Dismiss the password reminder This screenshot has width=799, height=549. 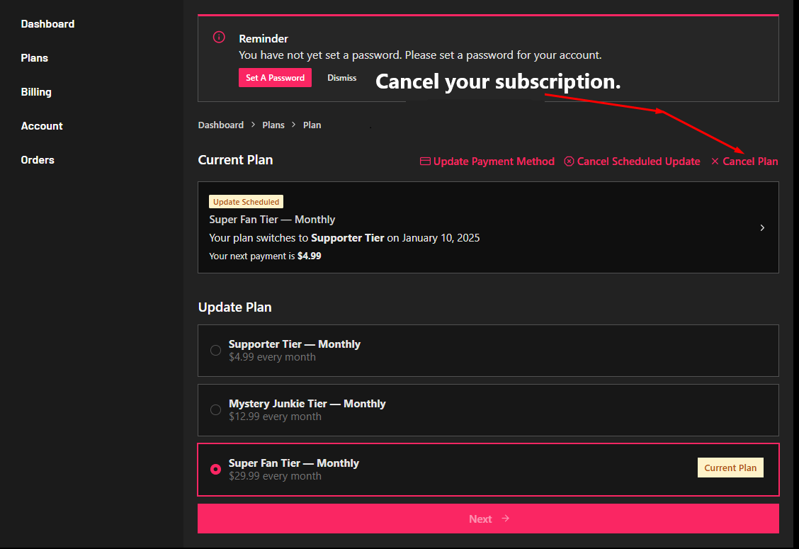(x=341, y=77)
